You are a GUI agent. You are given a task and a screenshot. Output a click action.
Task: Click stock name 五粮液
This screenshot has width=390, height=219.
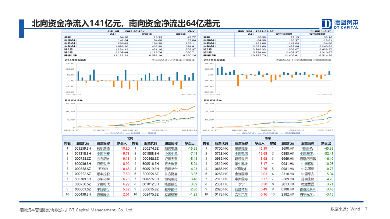pyautogui.click(x=103, y=169)
